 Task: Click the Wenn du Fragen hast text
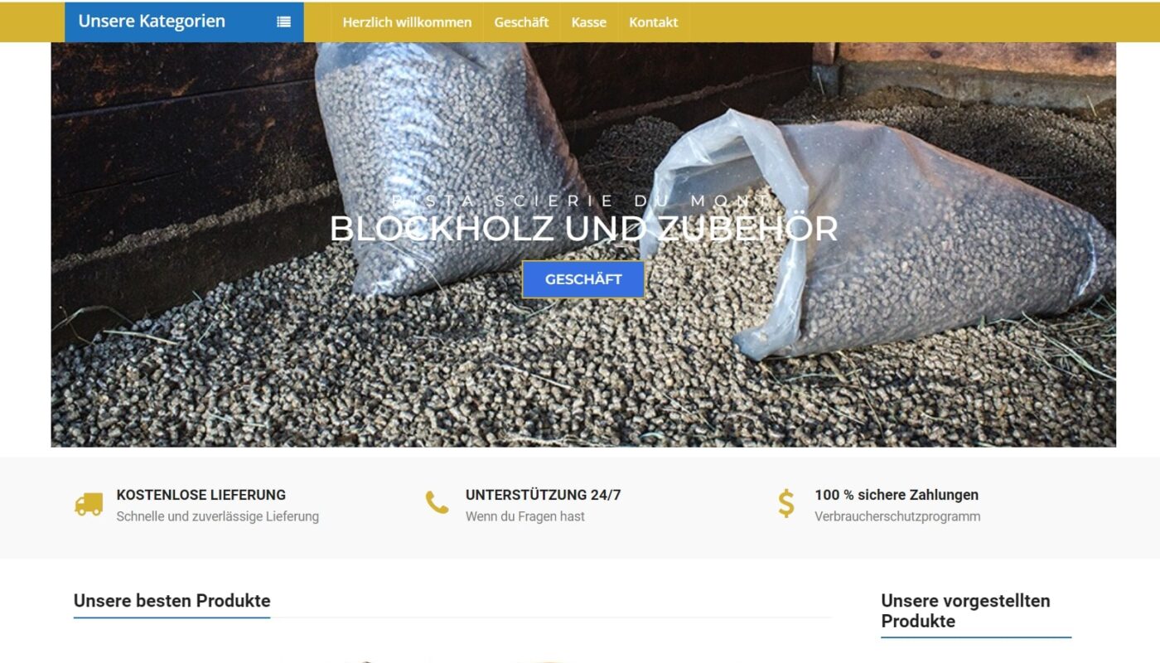tap(524, 516)
